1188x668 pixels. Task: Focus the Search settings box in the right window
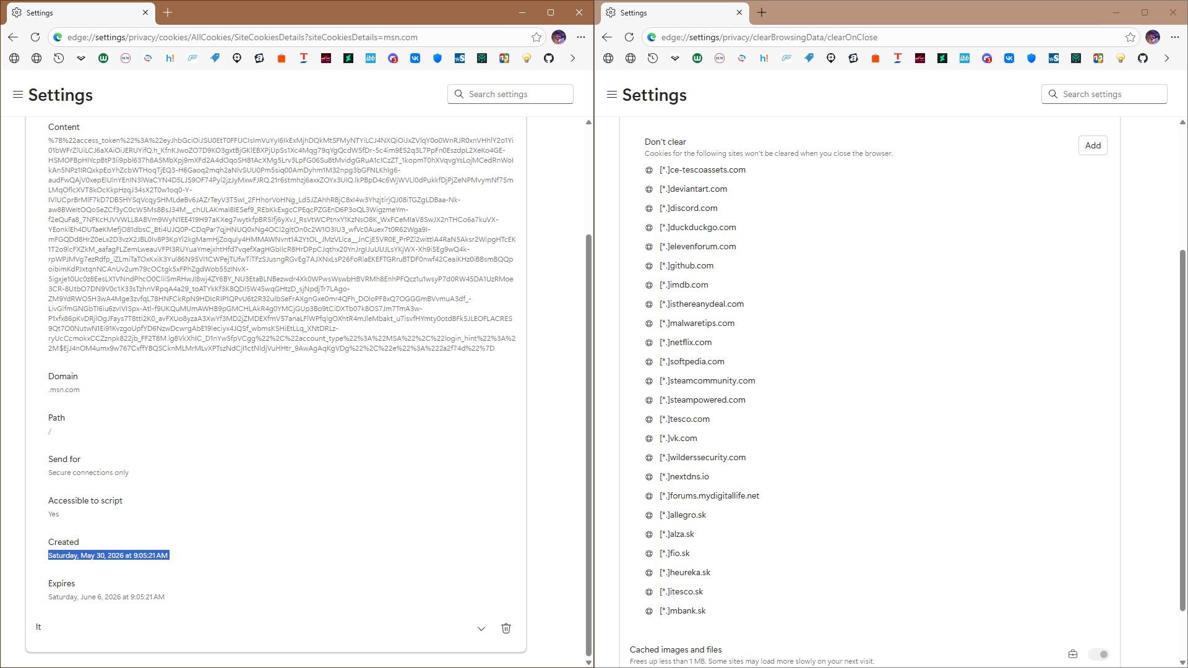(1104, 94)
